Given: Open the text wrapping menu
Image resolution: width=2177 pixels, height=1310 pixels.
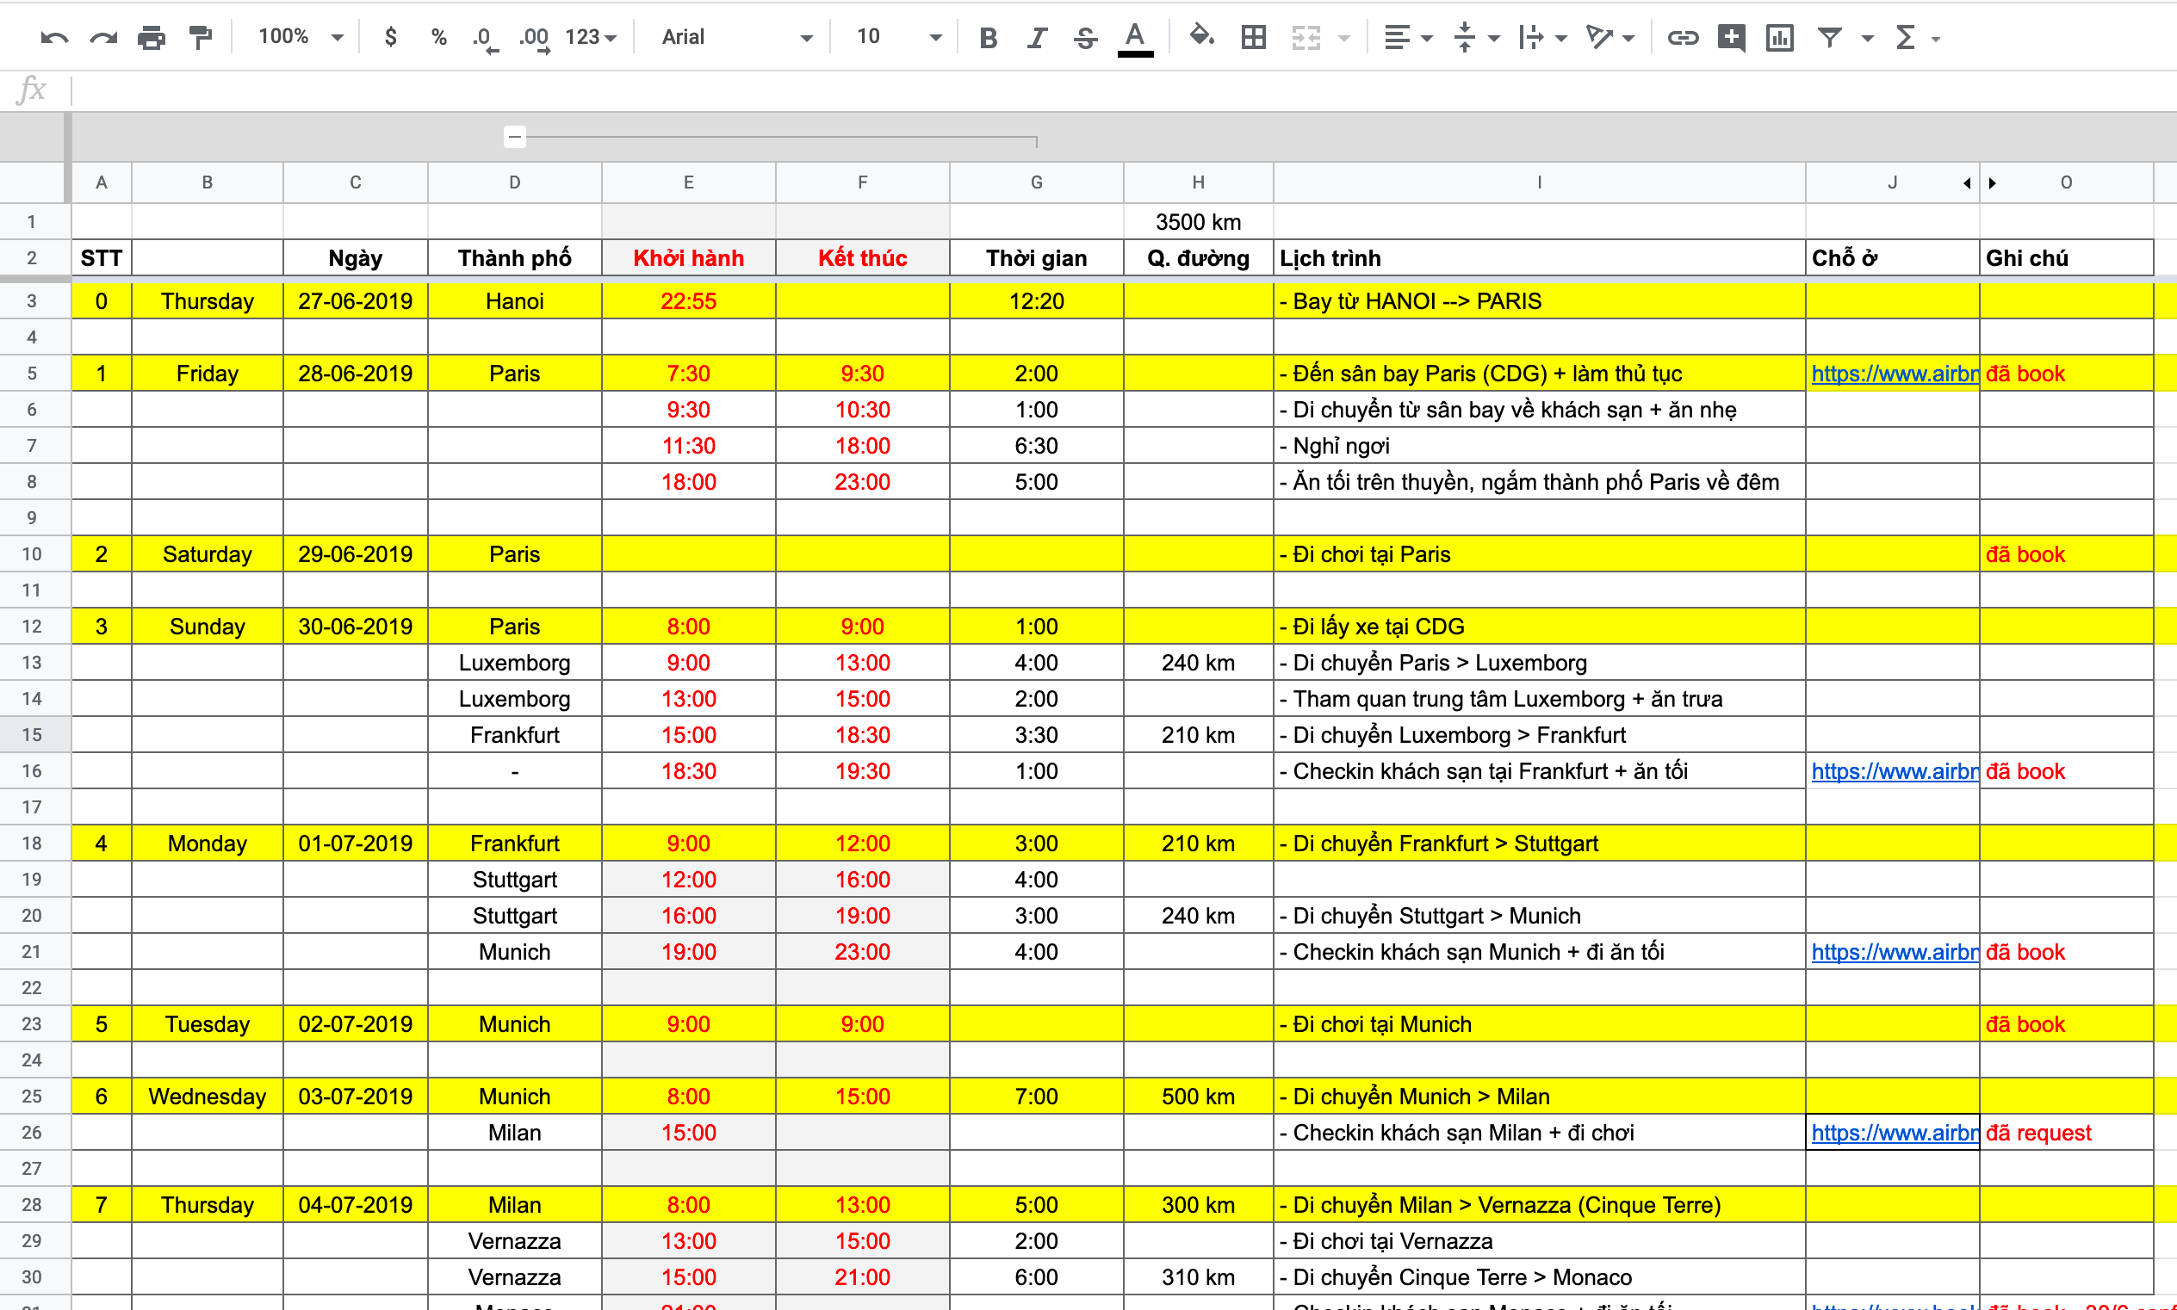Looking at the screenshot, I should click(1542, 37).
